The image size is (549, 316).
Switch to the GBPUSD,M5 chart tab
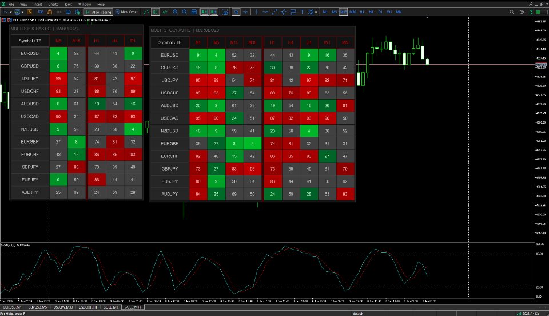38,307
